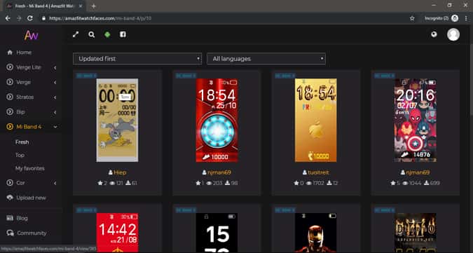Bookmark page with the star icon
Image resolution: width=473 pixels, height=253 pixels.
pos(412,18)
